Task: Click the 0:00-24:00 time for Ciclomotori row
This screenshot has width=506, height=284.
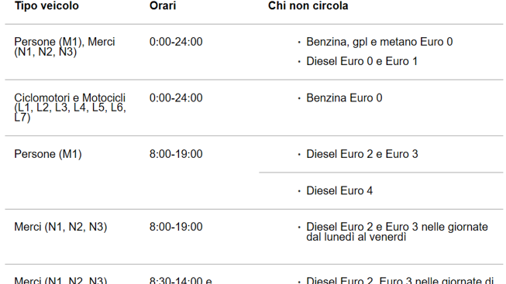Action: click(x=176, y=98)
